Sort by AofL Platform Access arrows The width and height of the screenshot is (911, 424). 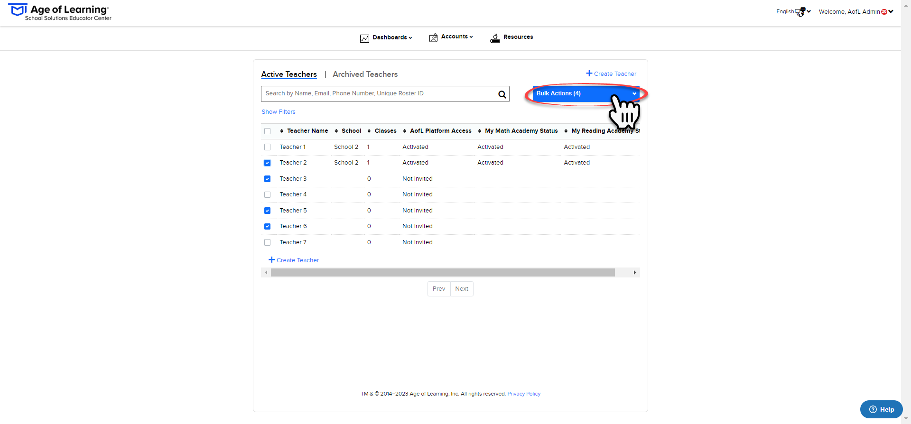click(405, 131)
